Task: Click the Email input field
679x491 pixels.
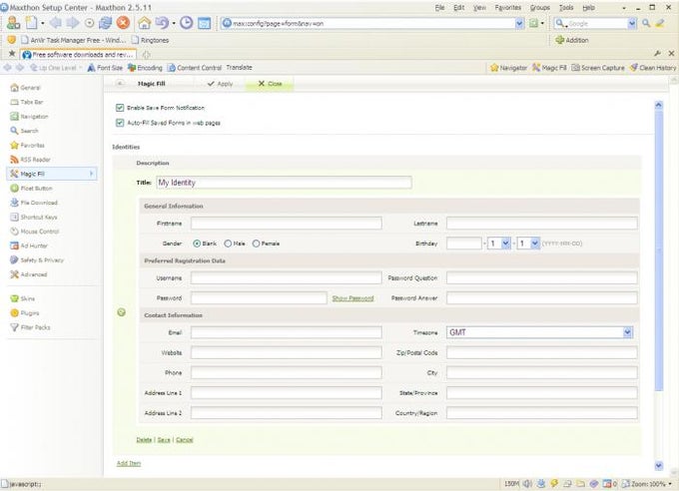Action: coord(287,332)
